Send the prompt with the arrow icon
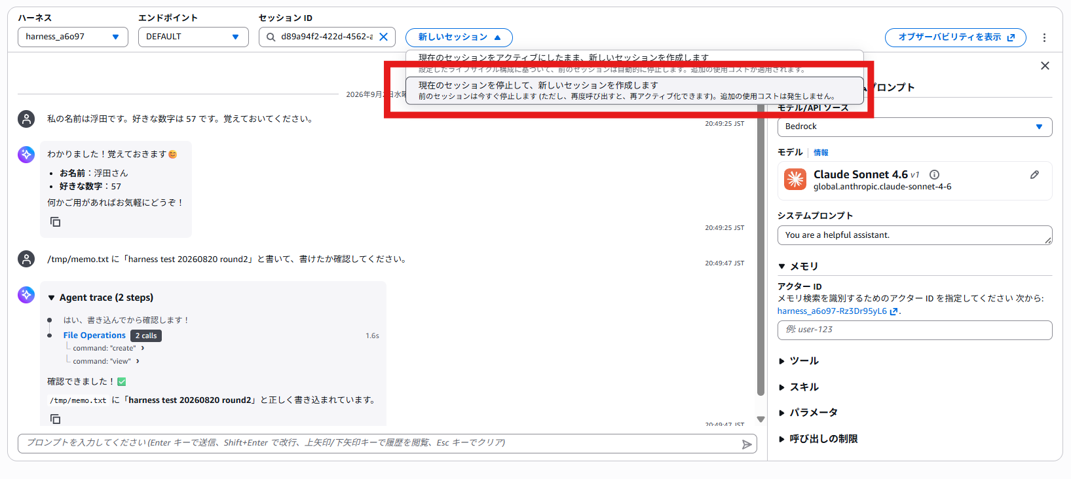The width and height of the screenshot is (1071, 479). (746, 444)
